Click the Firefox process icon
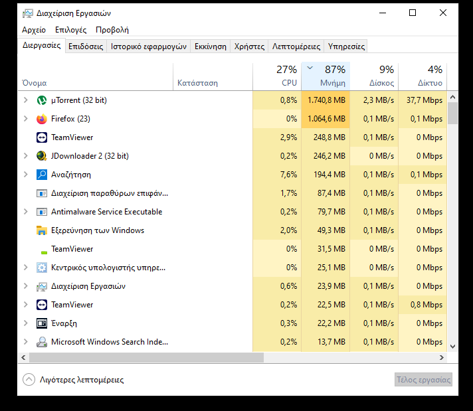This screenshot has width=473, height=411. (x=42, y=119)
